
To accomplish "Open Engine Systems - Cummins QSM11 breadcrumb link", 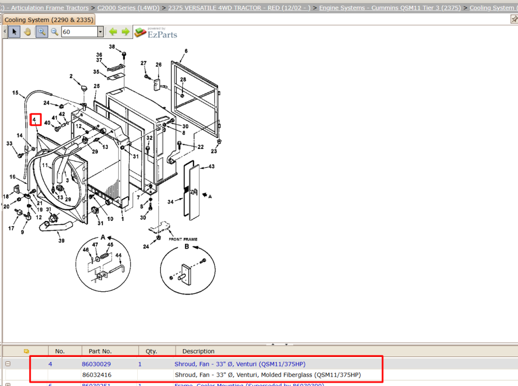I will (x=390, y=8).
